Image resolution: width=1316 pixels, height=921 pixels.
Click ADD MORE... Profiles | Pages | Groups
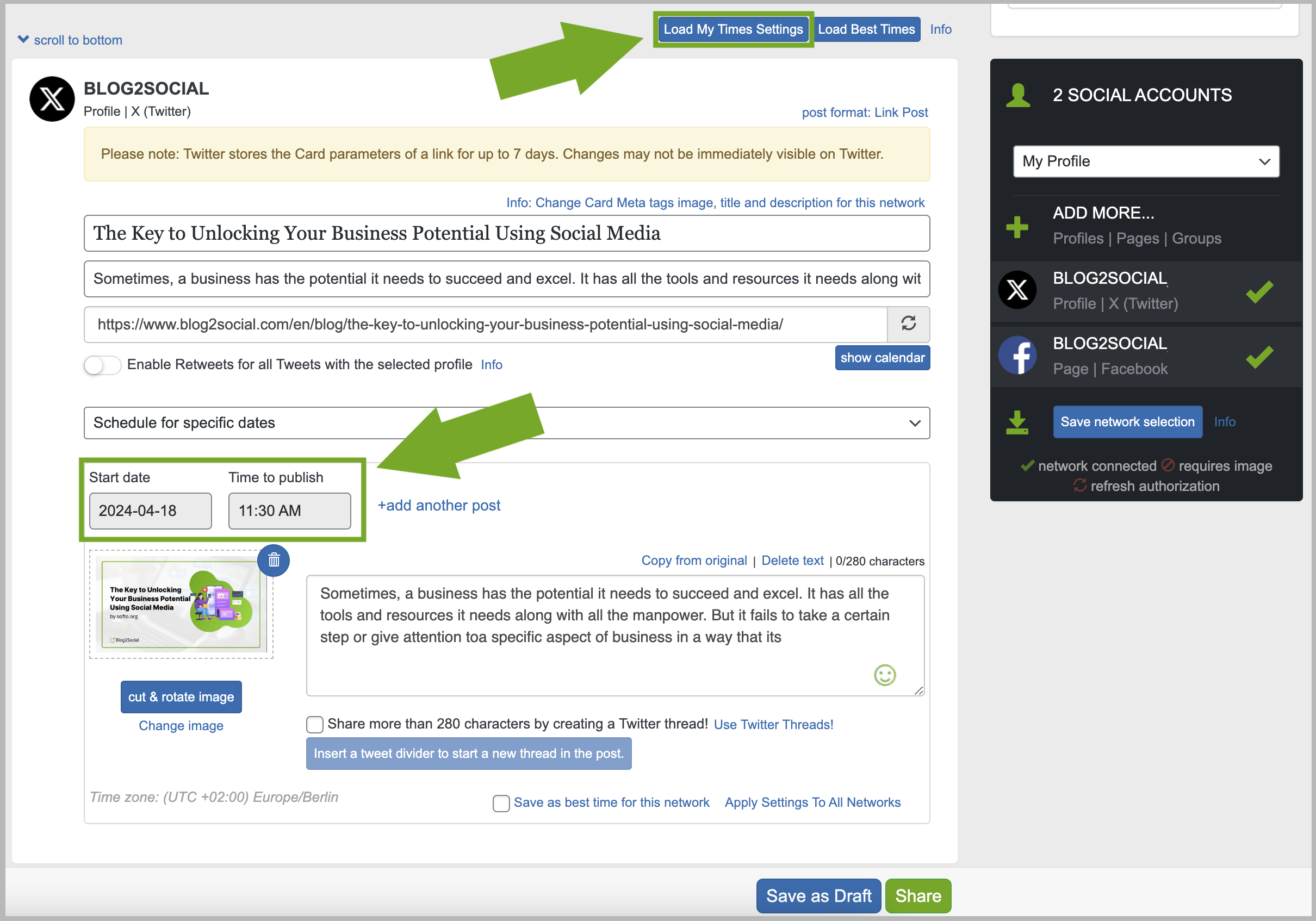point(1137,226)
